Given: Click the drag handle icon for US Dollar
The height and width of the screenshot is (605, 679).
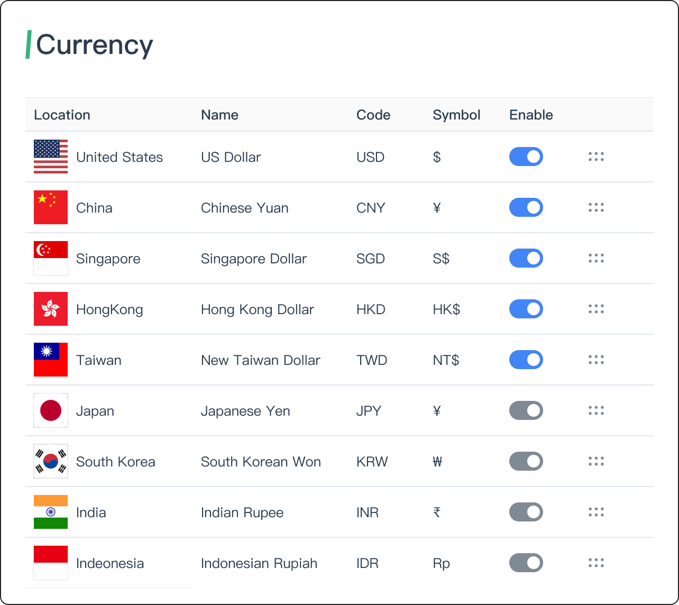Looking at the screenshot, I should click(596, 157).
